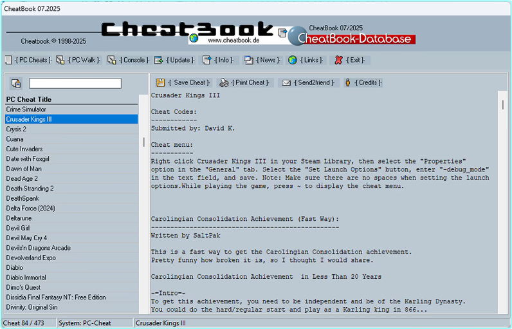The image size is (512, 329).
Task: Select Dimo's Quest entry
Action: 72,288
